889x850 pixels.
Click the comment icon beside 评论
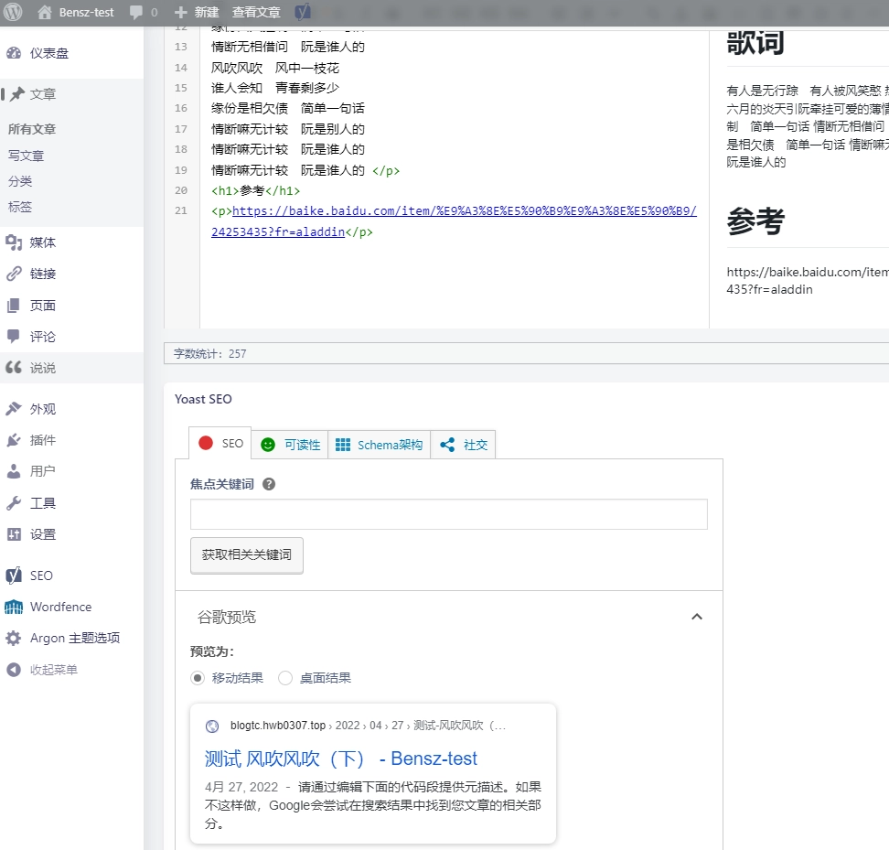[14, 337]
